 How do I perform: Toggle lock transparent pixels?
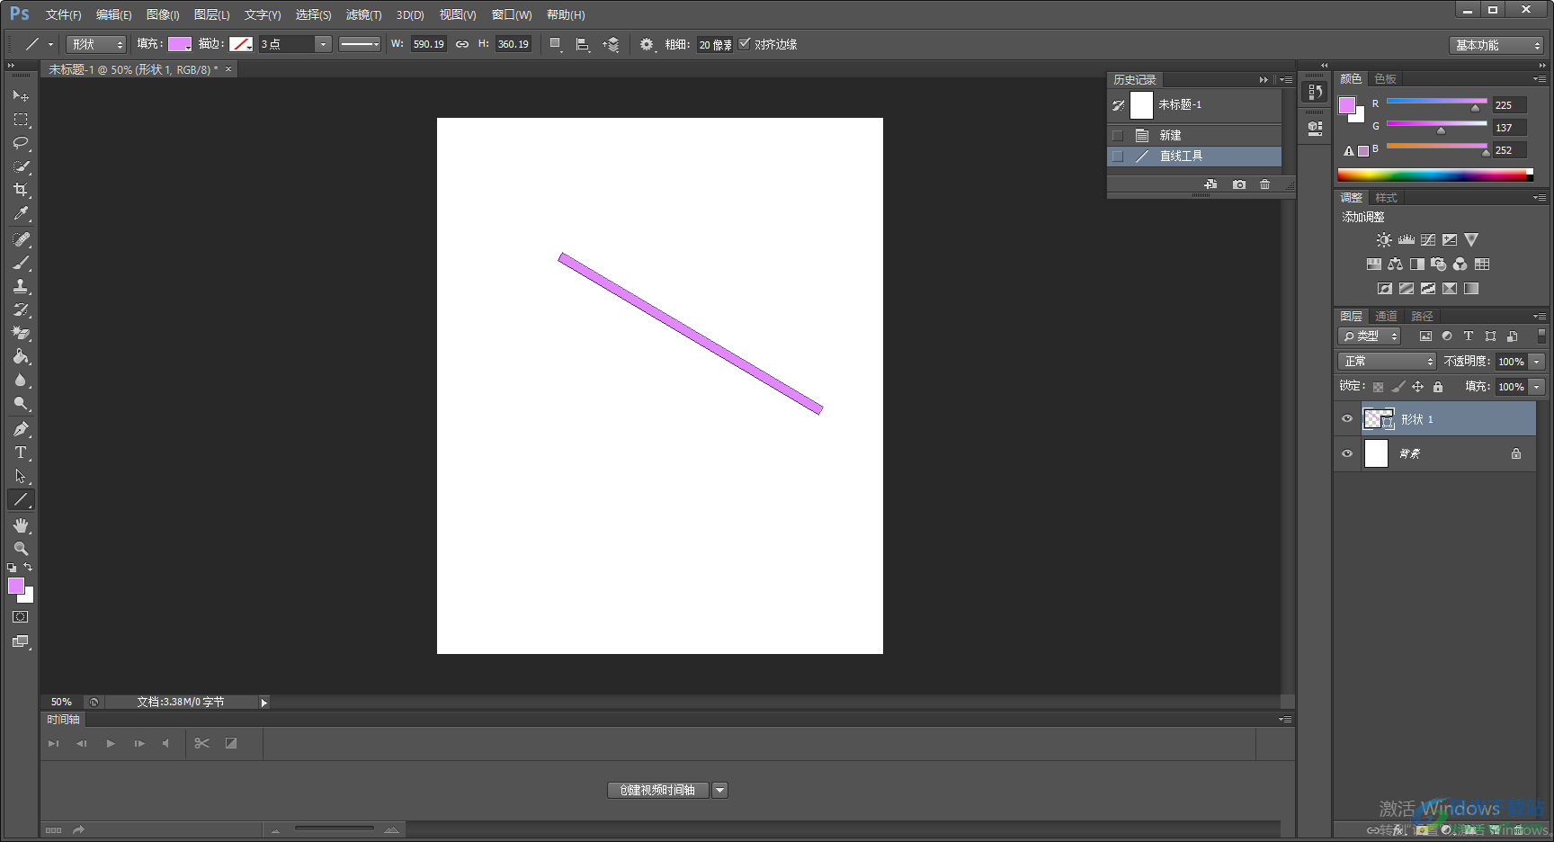click(1378, 387)
